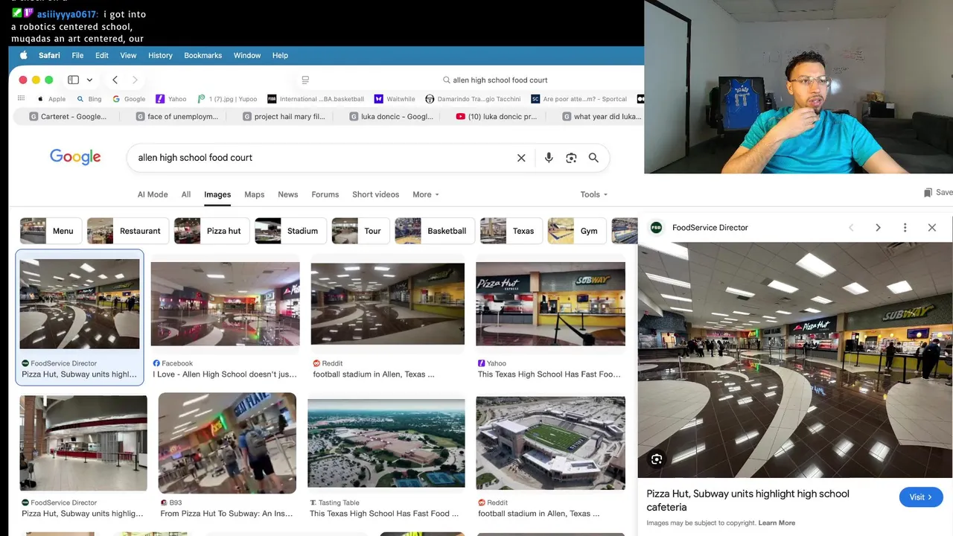Switch to Short videos tab

[x=376, y=194]
